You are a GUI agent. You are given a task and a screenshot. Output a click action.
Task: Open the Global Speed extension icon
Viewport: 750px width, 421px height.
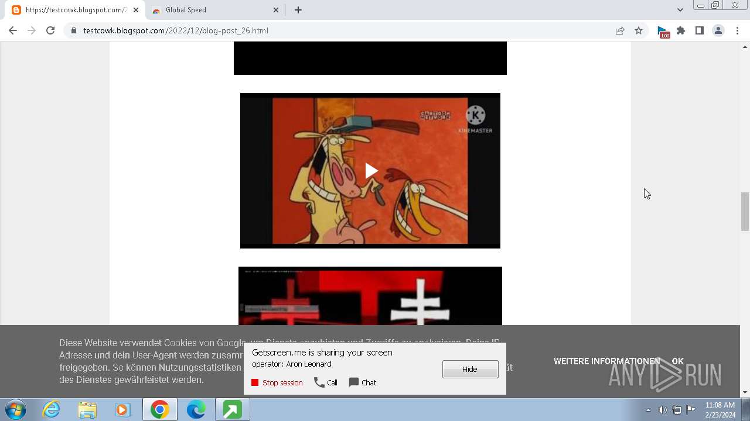click(x=663, y=31)
